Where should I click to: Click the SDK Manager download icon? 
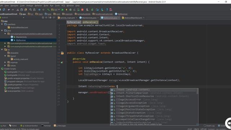pos(102,10)
